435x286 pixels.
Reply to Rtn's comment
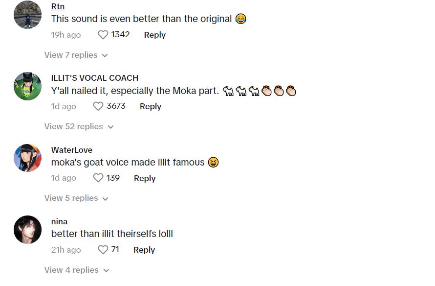(x=154, y=35)
